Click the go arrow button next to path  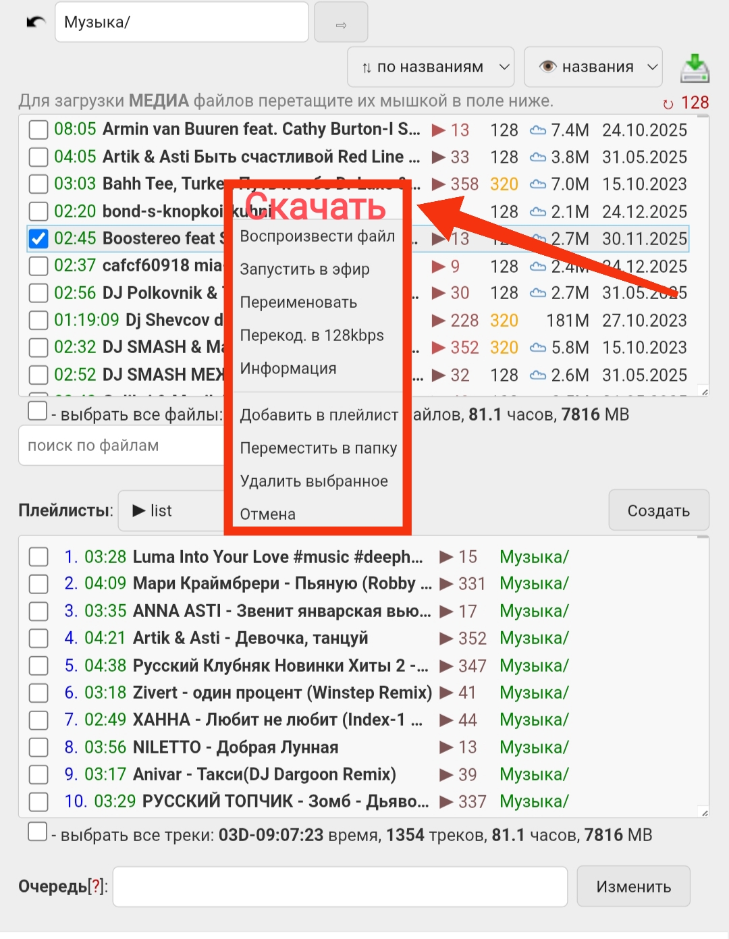[x=341, y=24]
